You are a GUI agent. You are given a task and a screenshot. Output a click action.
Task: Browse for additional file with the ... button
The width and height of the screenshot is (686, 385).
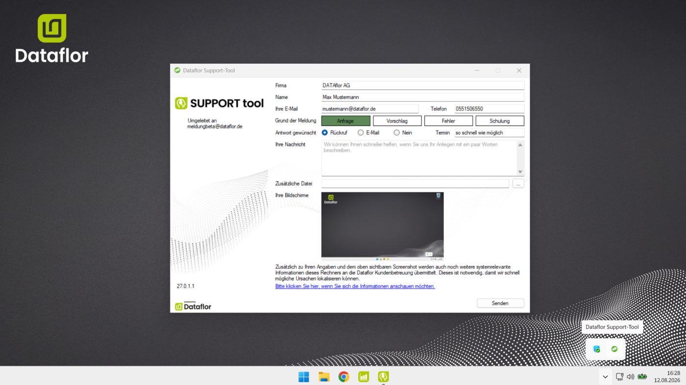518,184
